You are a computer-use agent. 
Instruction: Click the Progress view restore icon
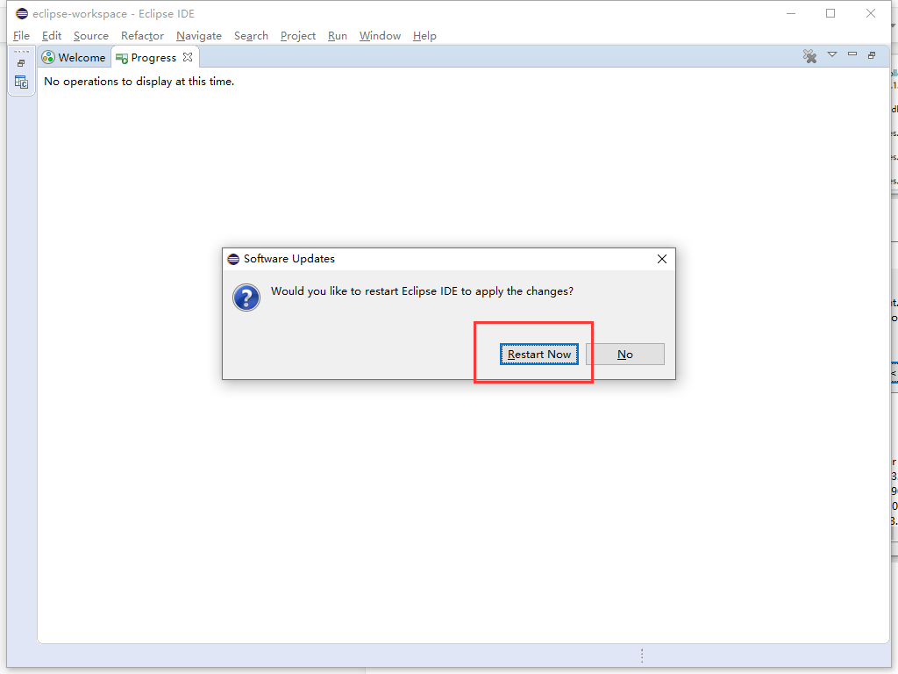click(872, 55)
